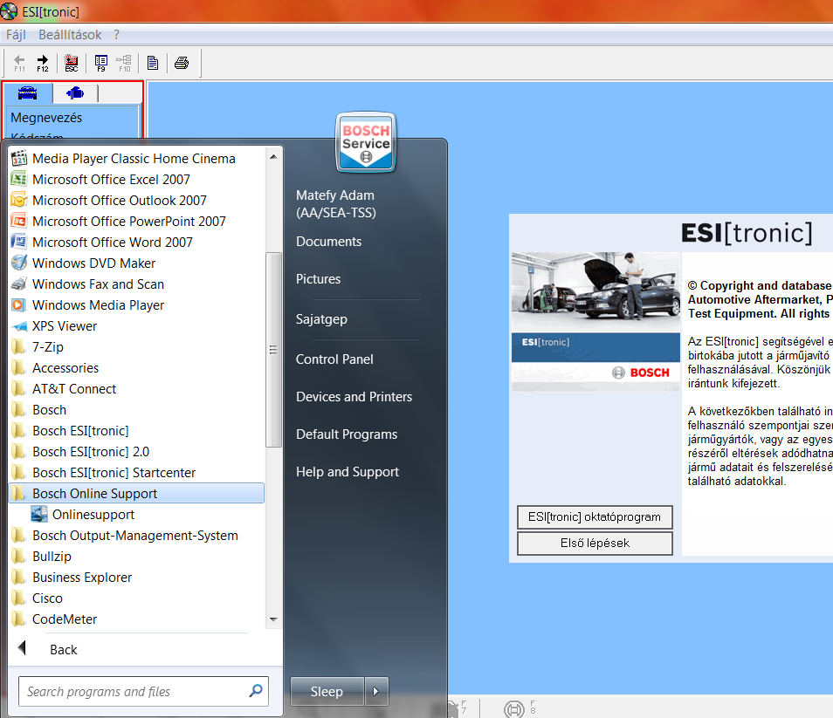Click the forward arrow F12 toolbar icon

click(x=43, y=63)
